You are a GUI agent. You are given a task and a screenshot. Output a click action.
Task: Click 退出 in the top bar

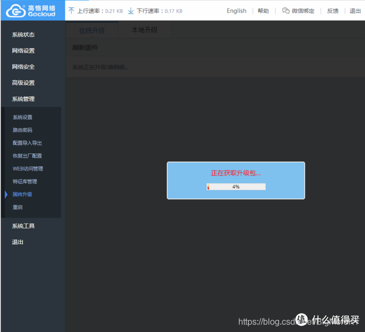coord(355,11)
